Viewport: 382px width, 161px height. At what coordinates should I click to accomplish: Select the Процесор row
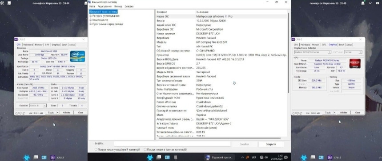[x=221, y=55]
